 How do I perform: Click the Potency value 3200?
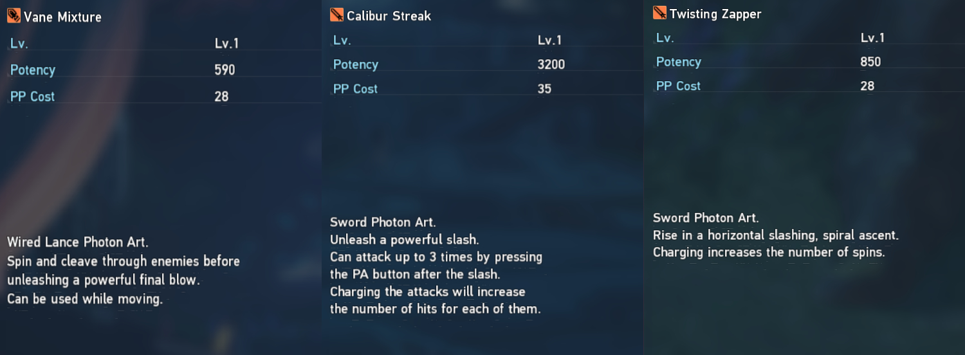click(551, 65)
